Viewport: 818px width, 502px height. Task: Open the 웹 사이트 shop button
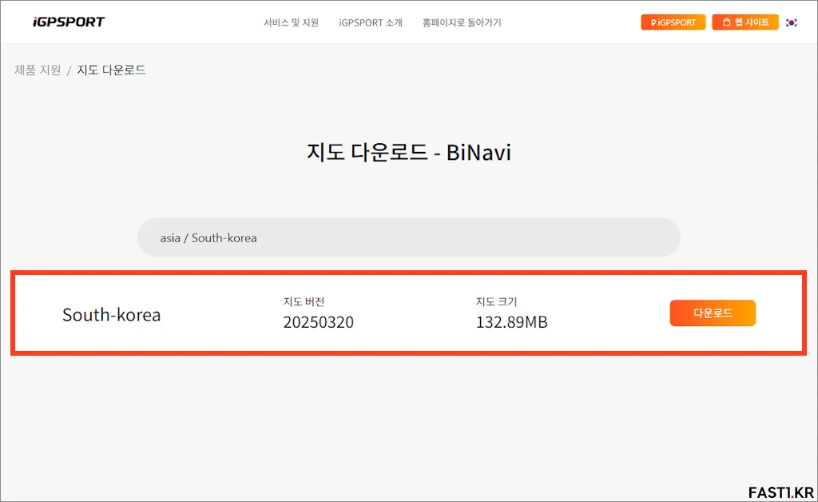click(745, 22)
